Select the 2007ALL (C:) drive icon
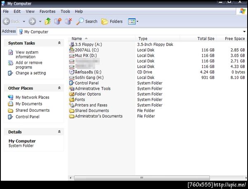The height and width of the screenshot is (189, 248). (72, 50)
